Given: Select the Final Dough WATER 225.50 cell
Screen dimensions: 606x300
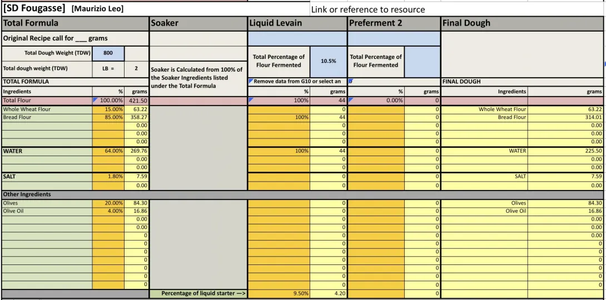Looking at the screenshot, I should (x=565, y=151).
